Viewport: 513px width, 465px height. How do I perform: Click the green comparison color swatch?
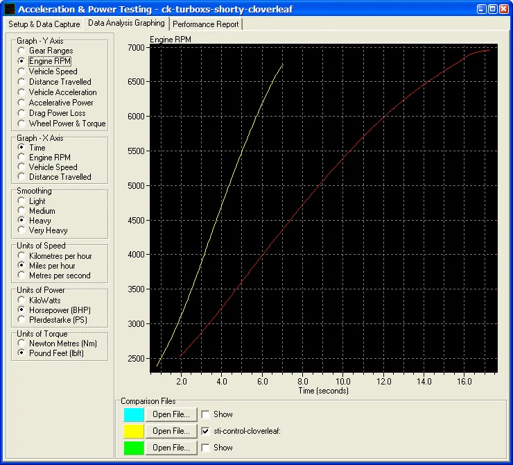pyautogui.click(x=133, y=448)
